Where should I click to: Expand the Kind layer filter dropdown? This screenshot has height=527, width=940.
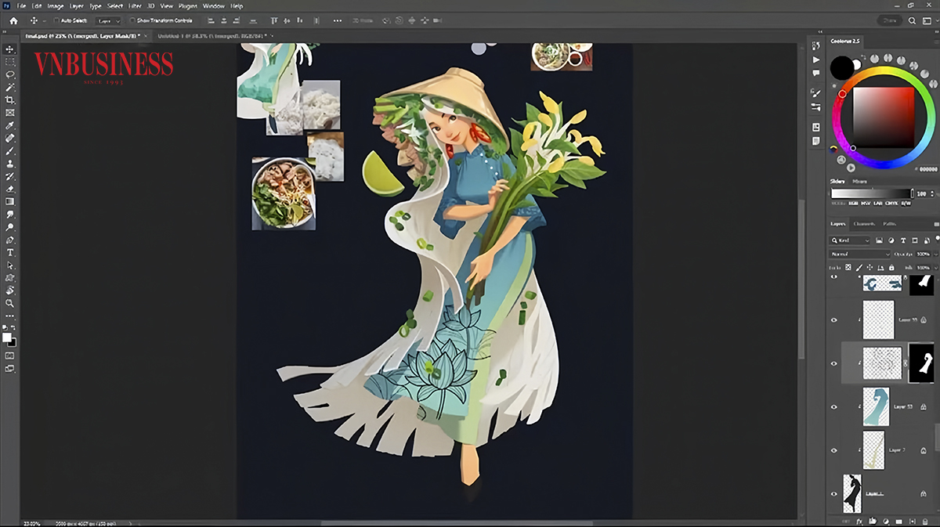click(x=850, y=240)
